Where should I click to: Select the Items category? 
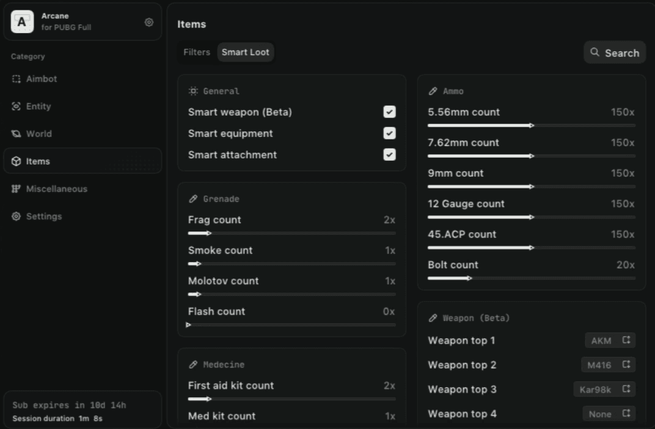[x=82, y=161]
